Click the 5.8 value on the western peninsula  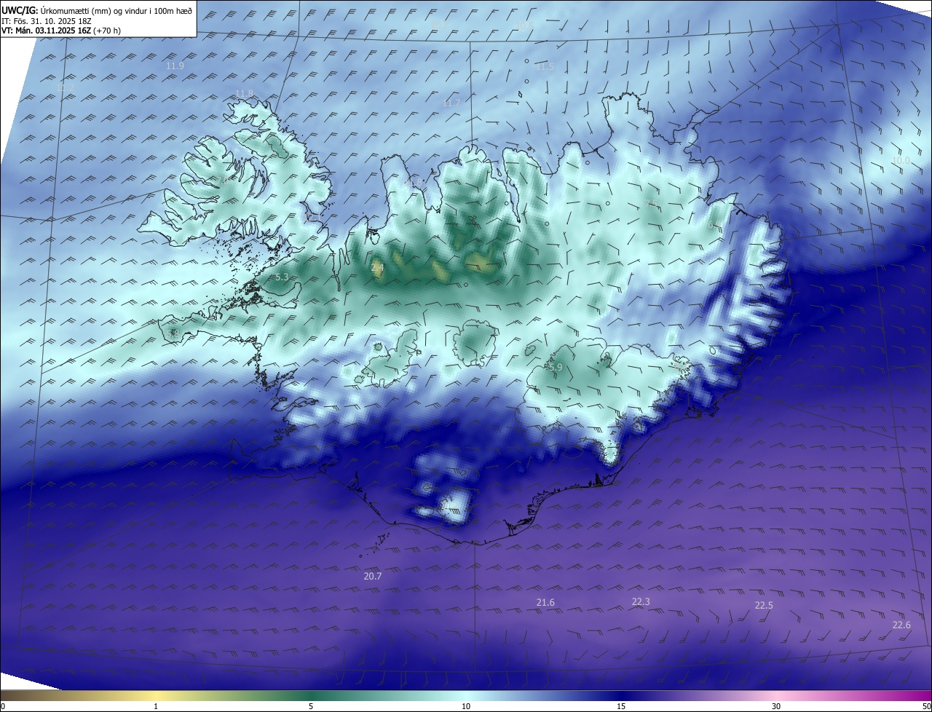173,333
